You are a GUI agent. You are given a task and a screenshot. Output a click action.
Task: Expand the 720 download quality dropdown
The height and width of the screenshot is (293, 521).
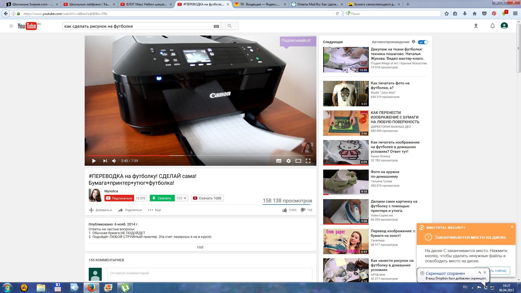point(181,198)
